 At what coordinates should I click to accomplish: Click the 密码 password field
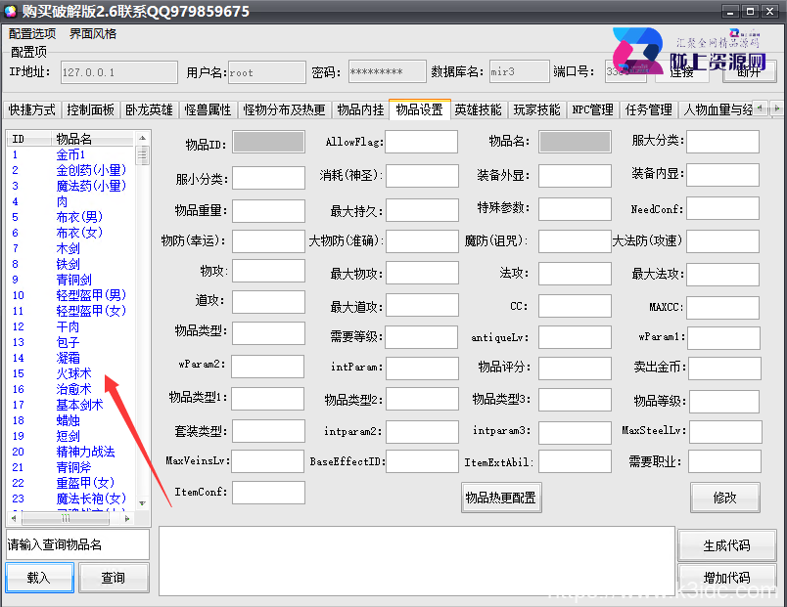(x=387, y=71)
